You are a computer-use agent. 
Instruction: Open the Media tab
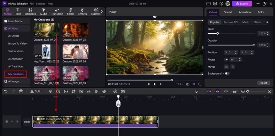pyautogui.click(x=8, y=12)
